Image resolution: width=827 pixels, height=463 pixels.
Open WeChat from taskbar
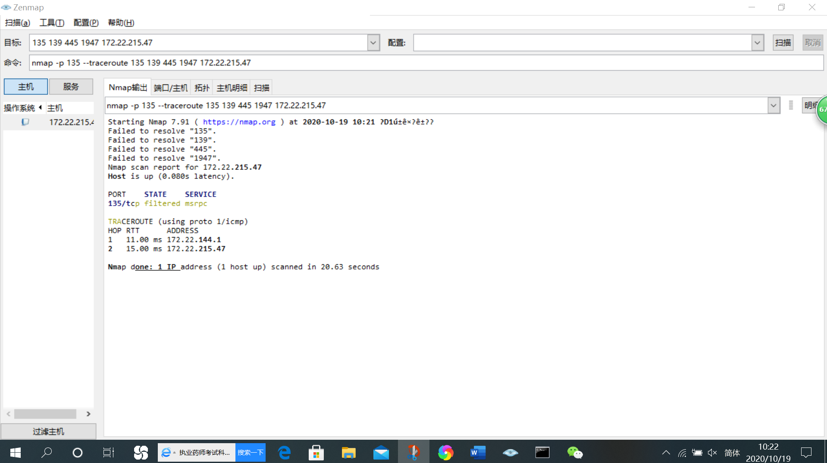pos(575,452)
